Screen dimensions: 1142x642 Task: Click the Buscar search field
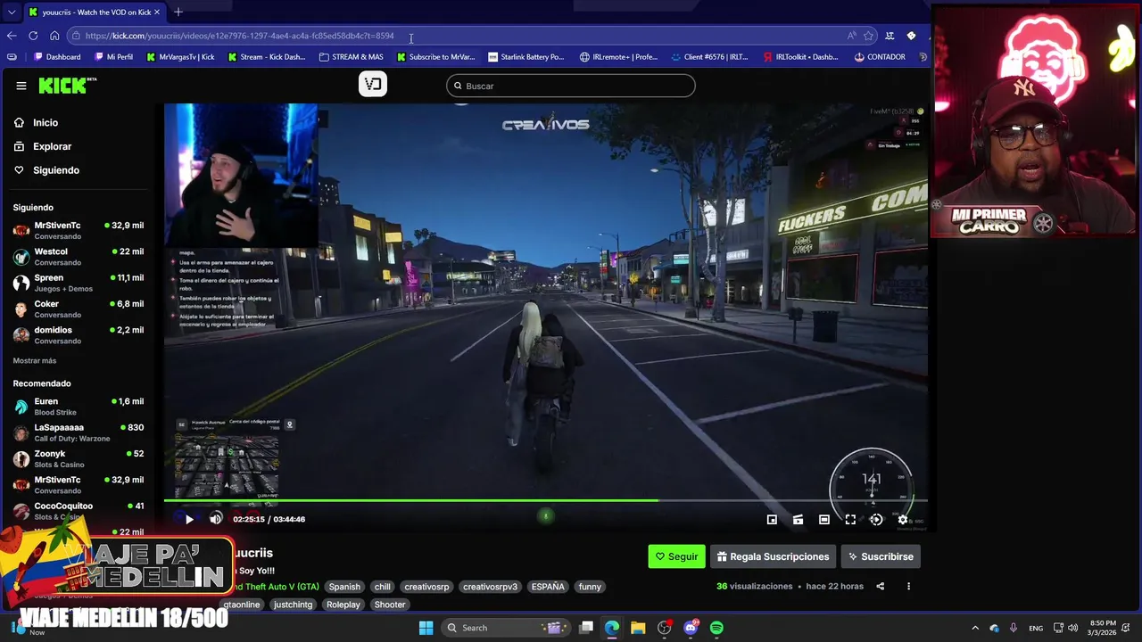click(x=571, y=86)
